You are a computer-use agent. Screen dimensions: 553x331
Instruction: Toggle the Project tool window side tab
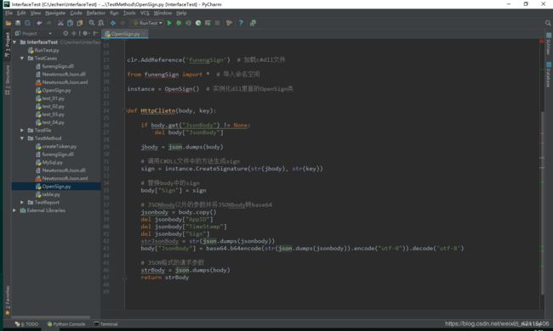click(x=8, y=45)
